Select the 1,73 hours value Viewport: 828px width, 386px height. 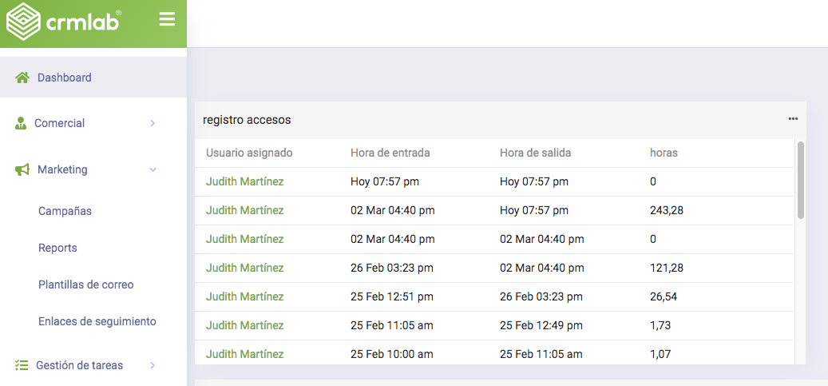[x=660, y=325]
